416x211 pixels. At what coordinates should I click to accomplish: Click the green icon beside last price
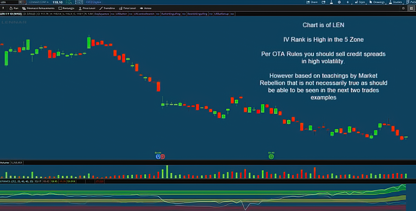[68, 2]
